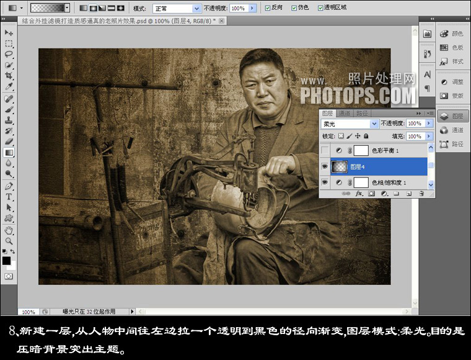Image resolution: width=471 pixels, height=360 pixels.
Task: Toggle lock transparent pixels
Action: [x=341, y=136]
